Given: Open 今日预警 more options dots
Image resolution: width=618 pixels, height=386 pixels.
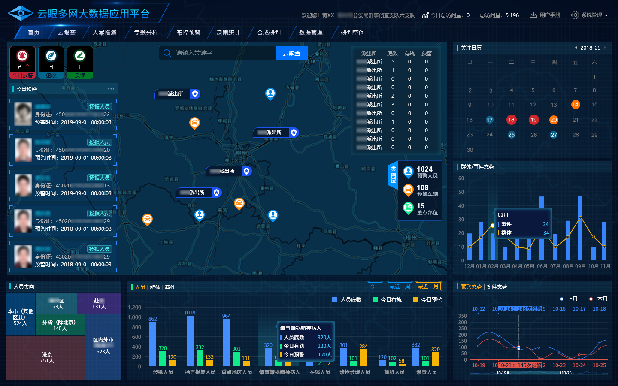Looking at the screenshot, I should [x=111, y=89].
